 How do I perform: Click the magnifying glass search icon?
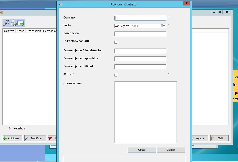(6, 23)
